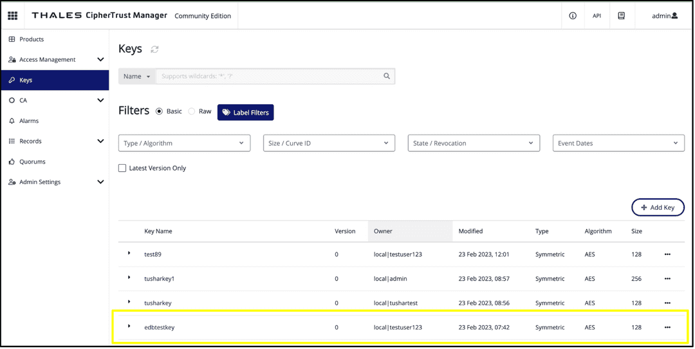The width and height of the screenshot is (695, 349).
Task: Open actions menu for edbtestkey row
Action: click(667, 327)
